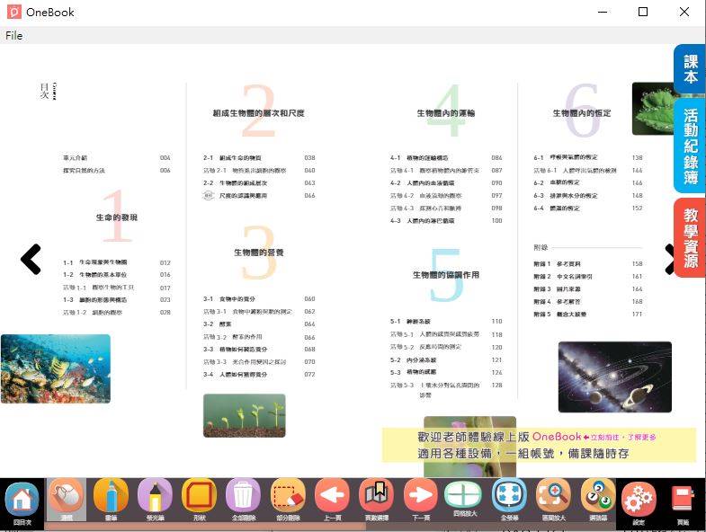Switch to the 活動紀錄簿 side tab
The height and width of the screenshot is (532, 706).
click(690, 146)
